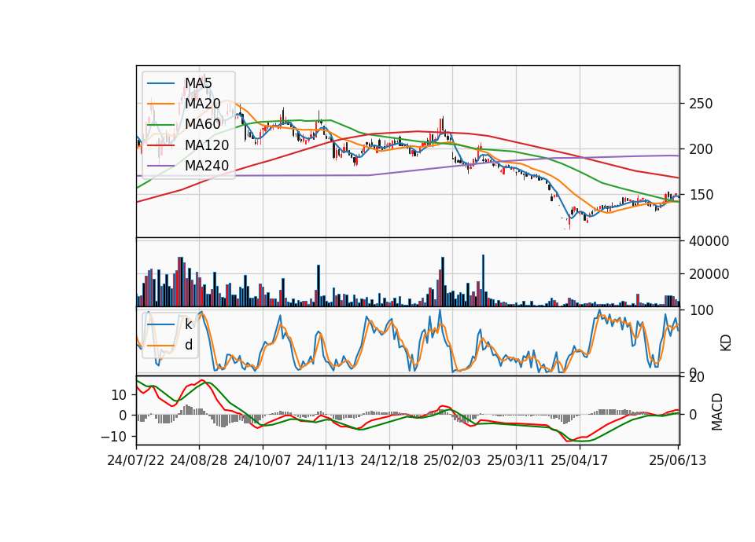Click inside the KD oscillator panel
Viewport: 755px width, 542px height.
[408, 341]
